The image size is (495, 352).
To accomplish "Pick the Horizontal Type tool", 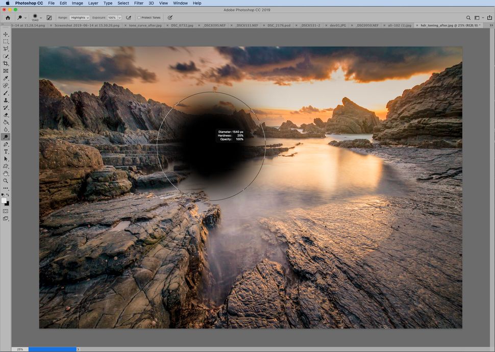I will pyautogui.click(x=6, y=152).
